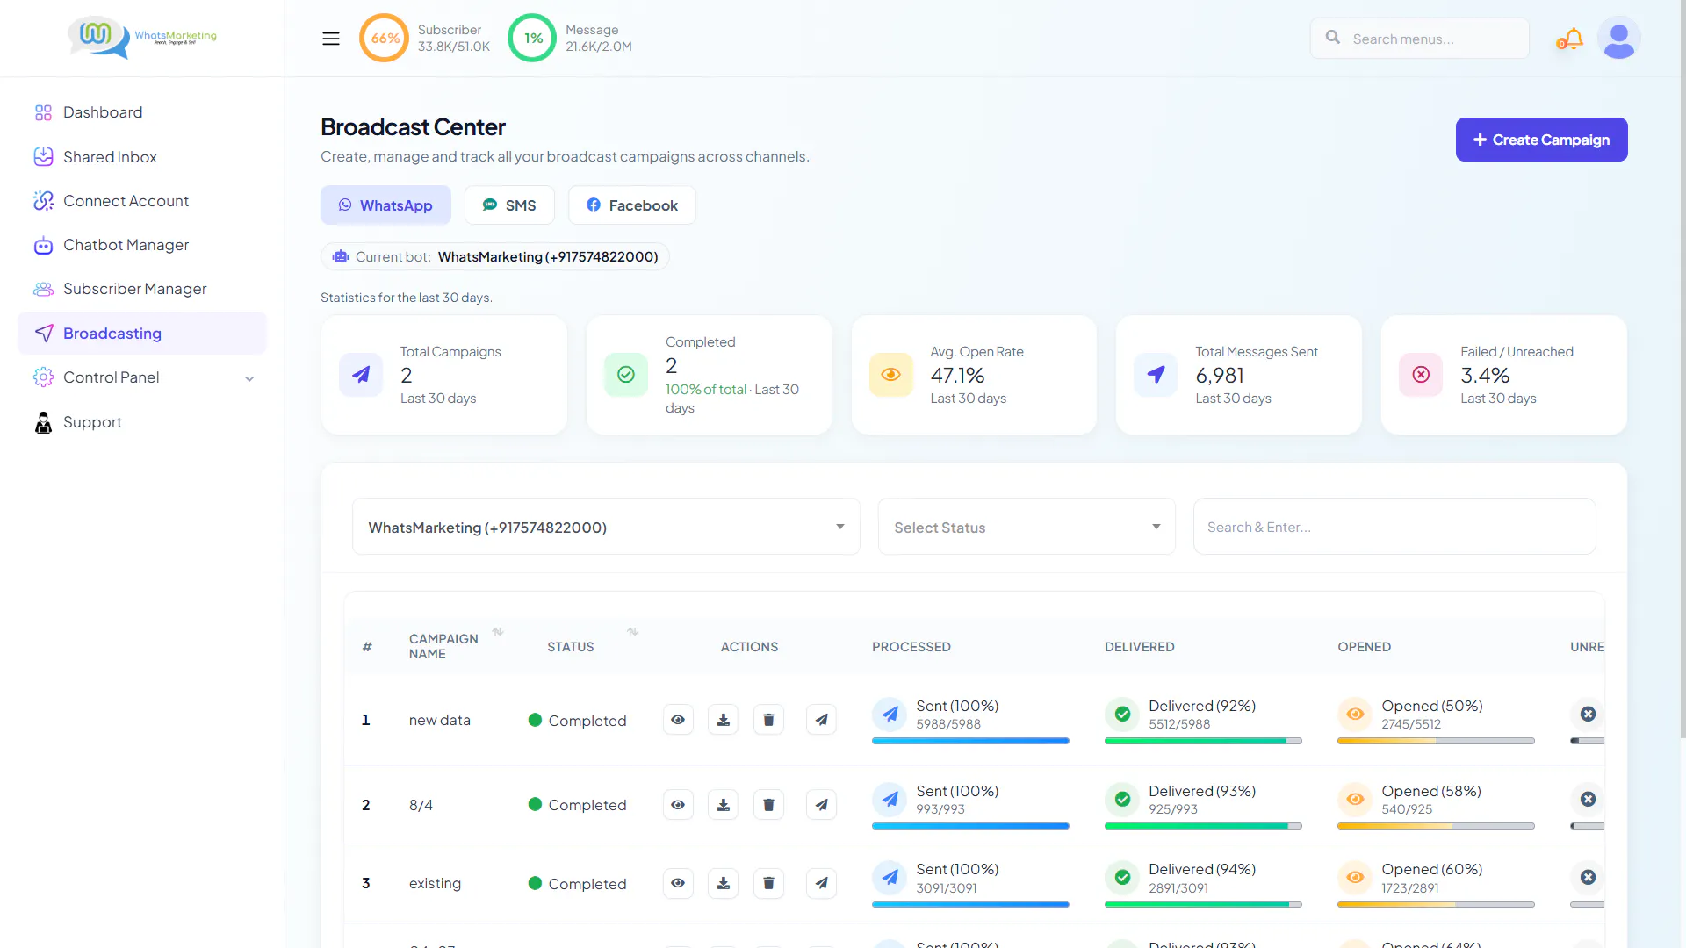View details of existing campaign
Image resolution: width=1686 pixels, height=948 pixels.
click(x=678, y=883)
